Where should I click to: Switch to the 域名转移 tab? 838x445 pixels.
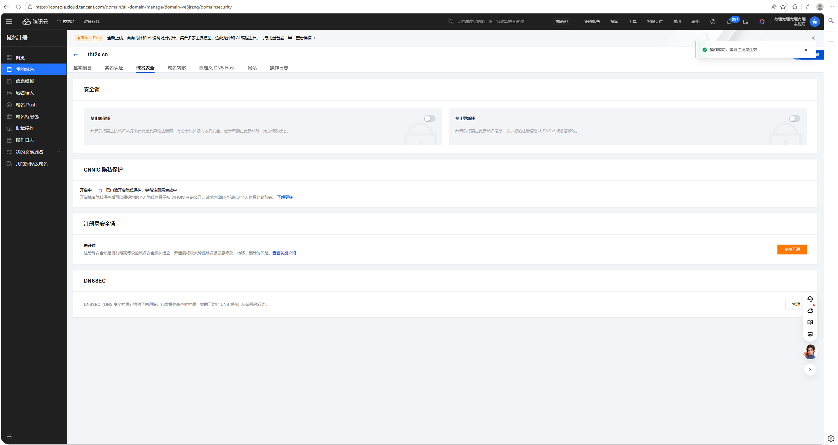[177, 68]
